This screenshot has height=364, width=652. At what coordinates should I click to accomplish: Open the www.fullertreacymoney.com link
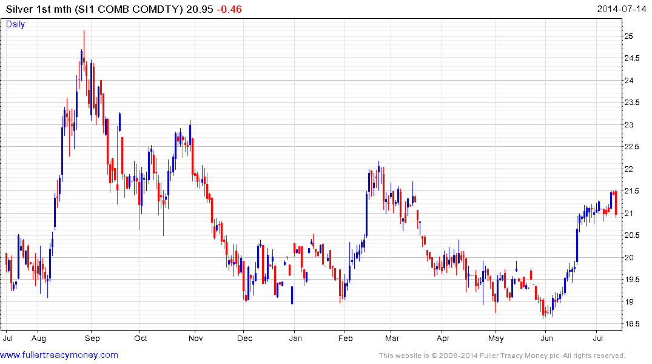(59, 355)
